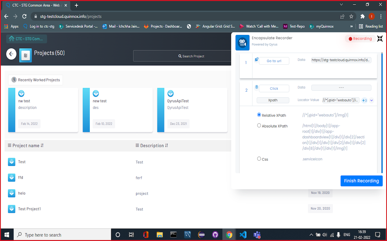Bookmark this page with star icon

[351, 16]
